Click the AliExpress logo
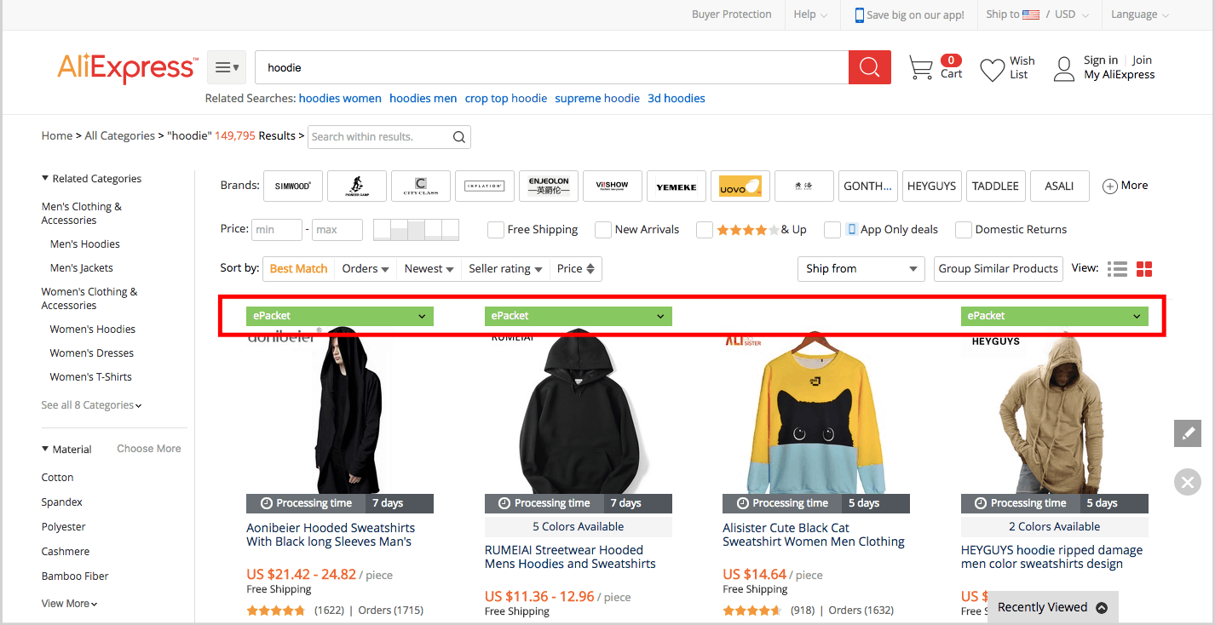The image size is (1215, 625). coord(128,68)
